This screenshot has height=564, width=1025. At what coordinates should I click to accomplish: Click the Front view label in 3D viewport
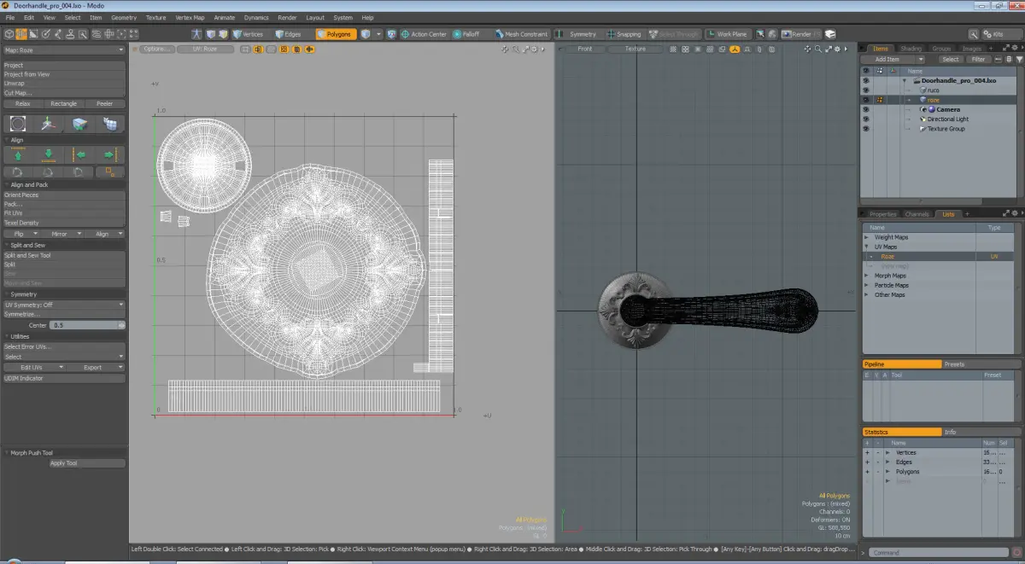coord(585,49)
